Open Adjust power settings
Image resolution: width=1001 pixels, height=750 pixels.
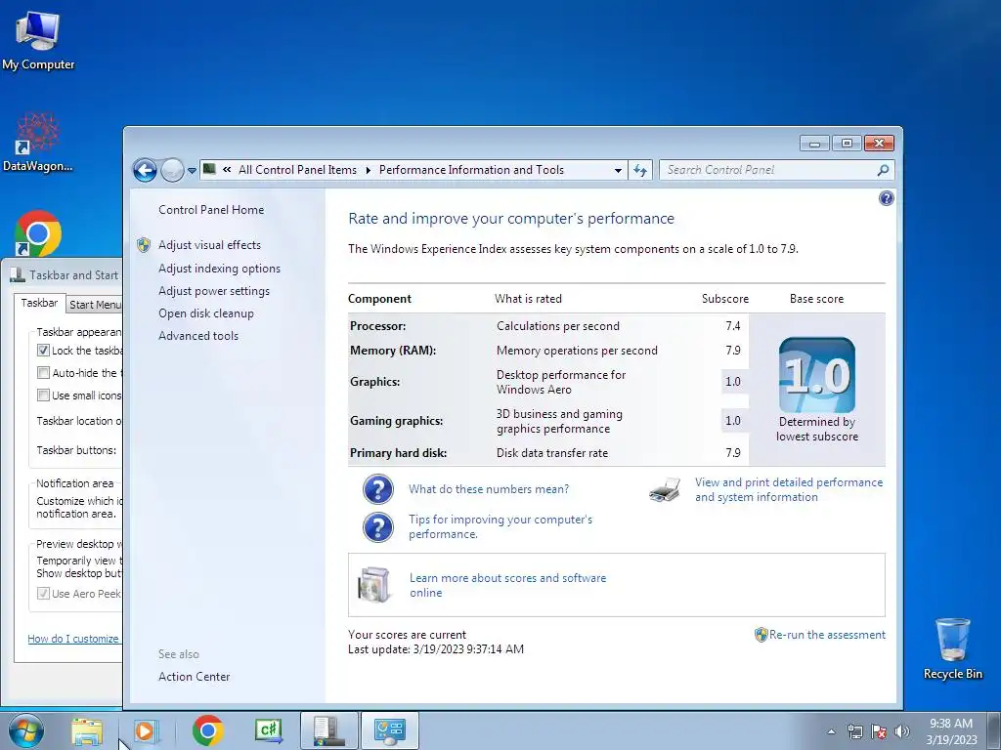point(214,291)
